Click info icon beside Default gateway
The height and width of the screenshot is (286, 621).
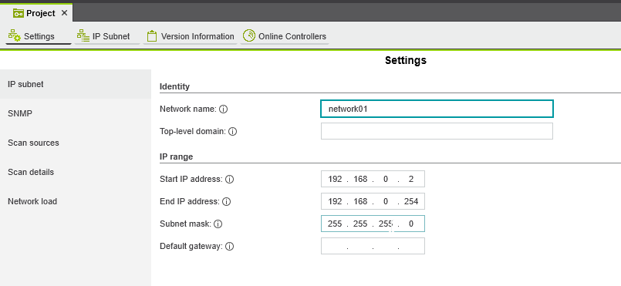(x=229, y=247)
